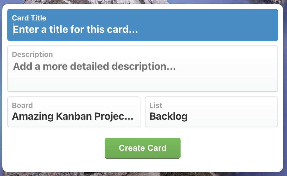Click the Description label text

32,54
